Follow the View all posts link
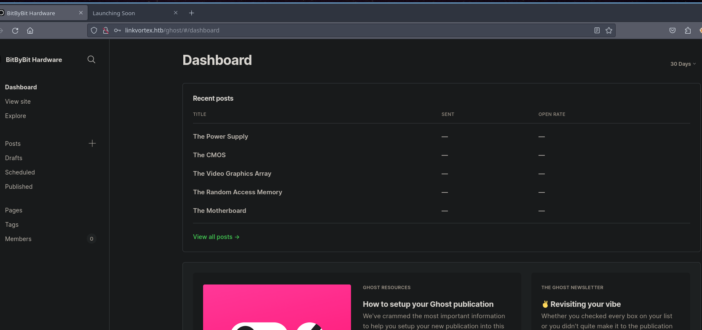This screenshot has height=330, width=702. pyautogui.click(x=216, y=237)
